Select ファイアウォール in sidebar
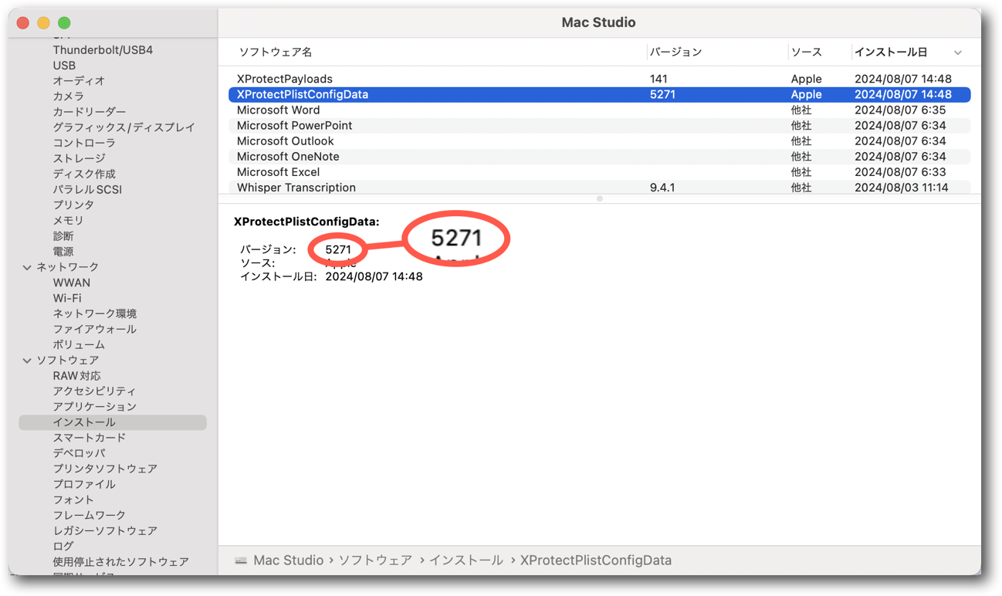Image resolution: width=1002 pixels, height=596 pixels. [x=95, y=329]
